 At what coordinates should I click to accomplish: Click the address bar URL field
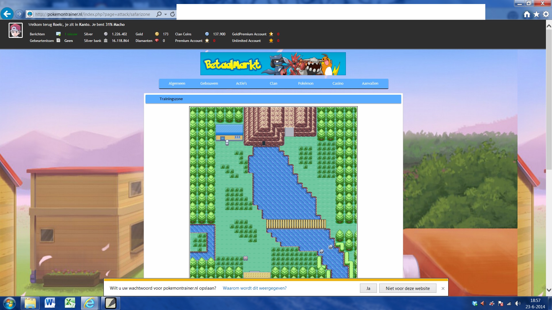point(93,14)
